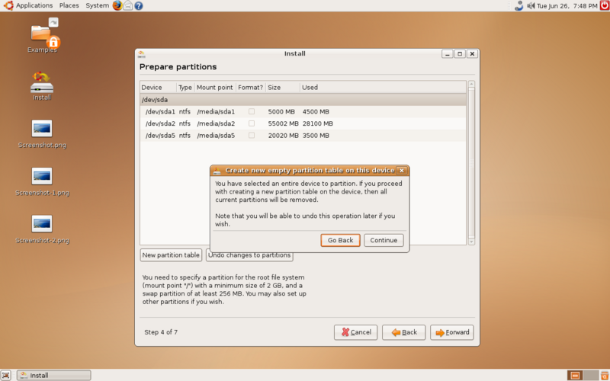
Task: Close the partition table dialog with X
Action: point(402,171)
